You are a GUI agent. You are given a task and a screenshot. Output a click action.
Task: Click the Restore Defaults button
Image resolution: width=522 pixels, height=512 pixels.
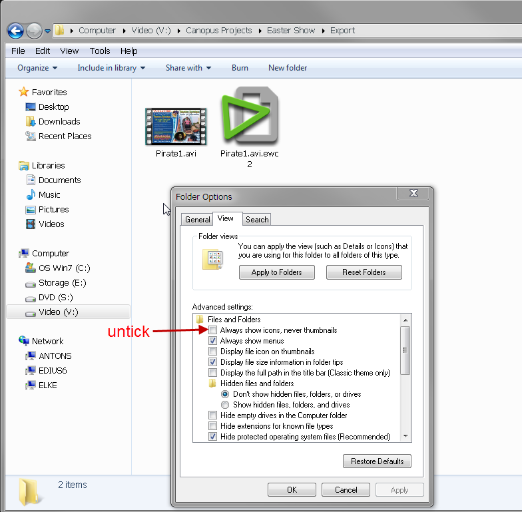(377, 461)
